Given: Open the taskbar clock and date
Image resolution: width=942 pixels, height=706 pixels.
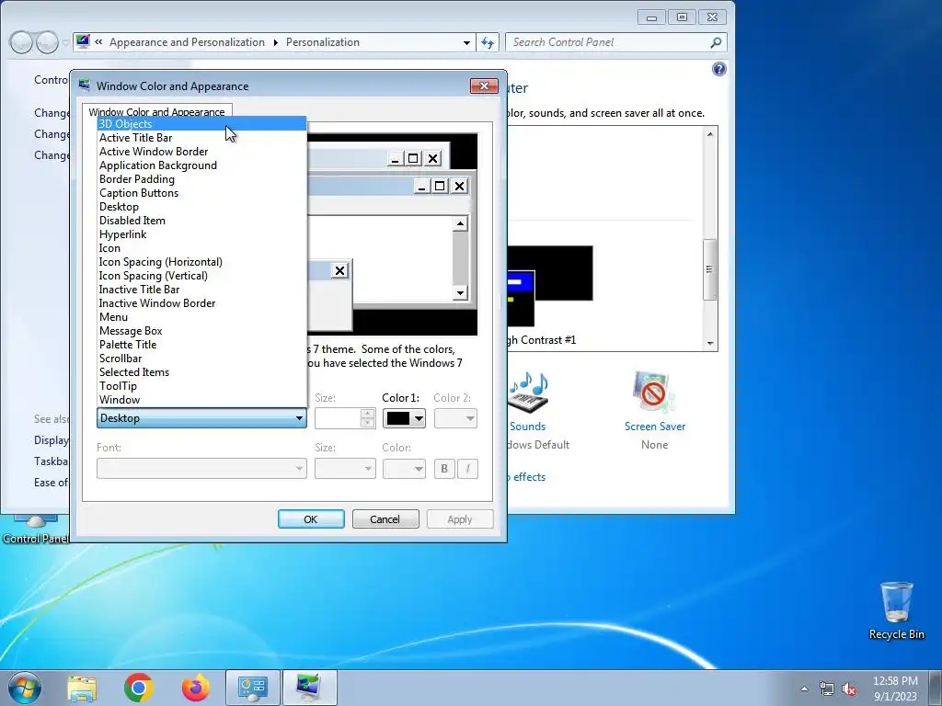Looking at the screenshot, I should click(895, 689).
